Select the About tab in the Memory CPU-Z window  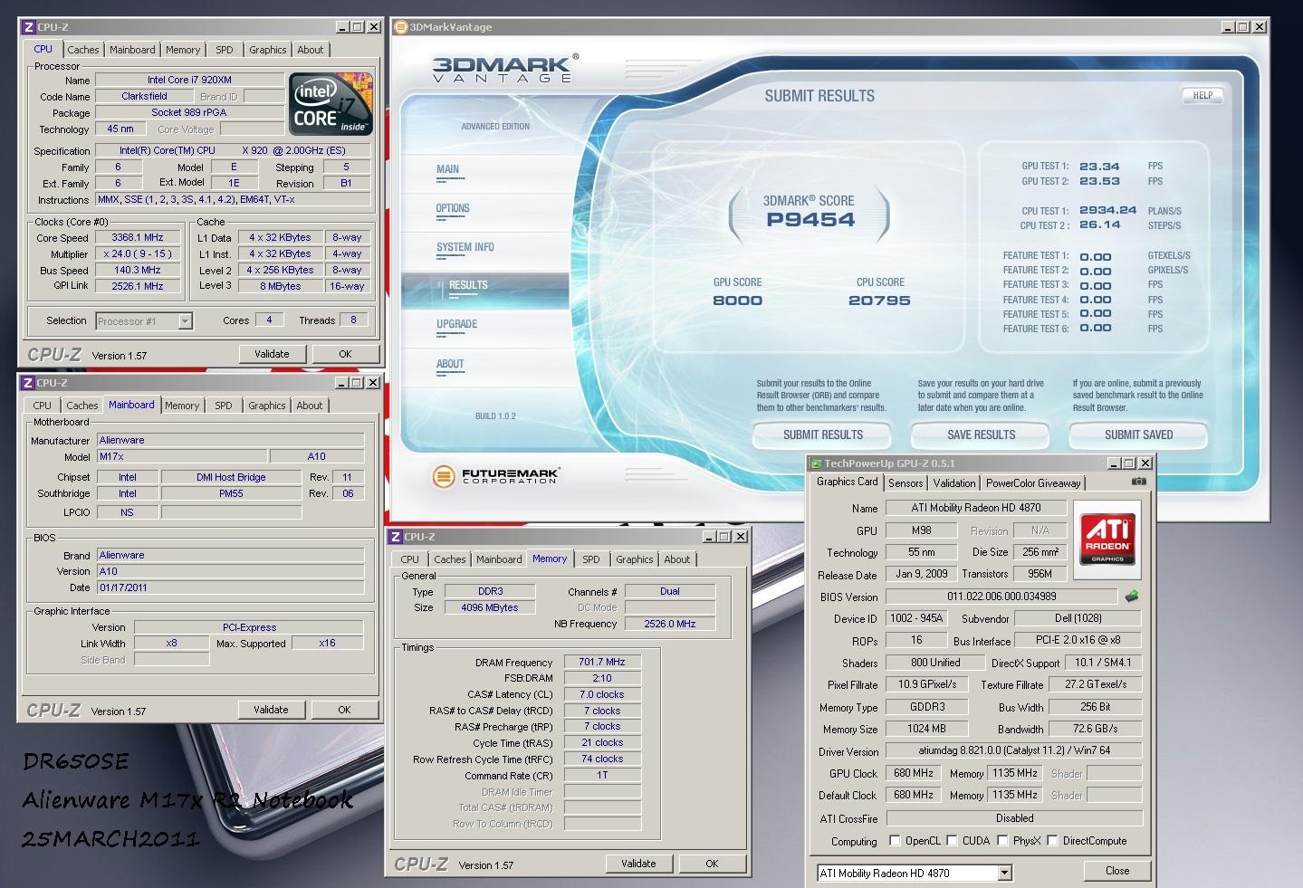point(677,559)
